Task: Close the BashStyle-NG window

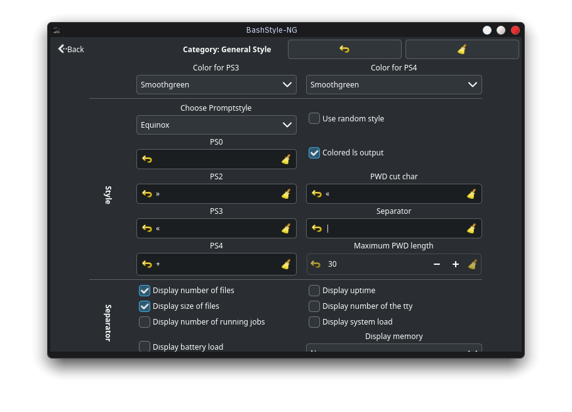Action: (515, 30)
